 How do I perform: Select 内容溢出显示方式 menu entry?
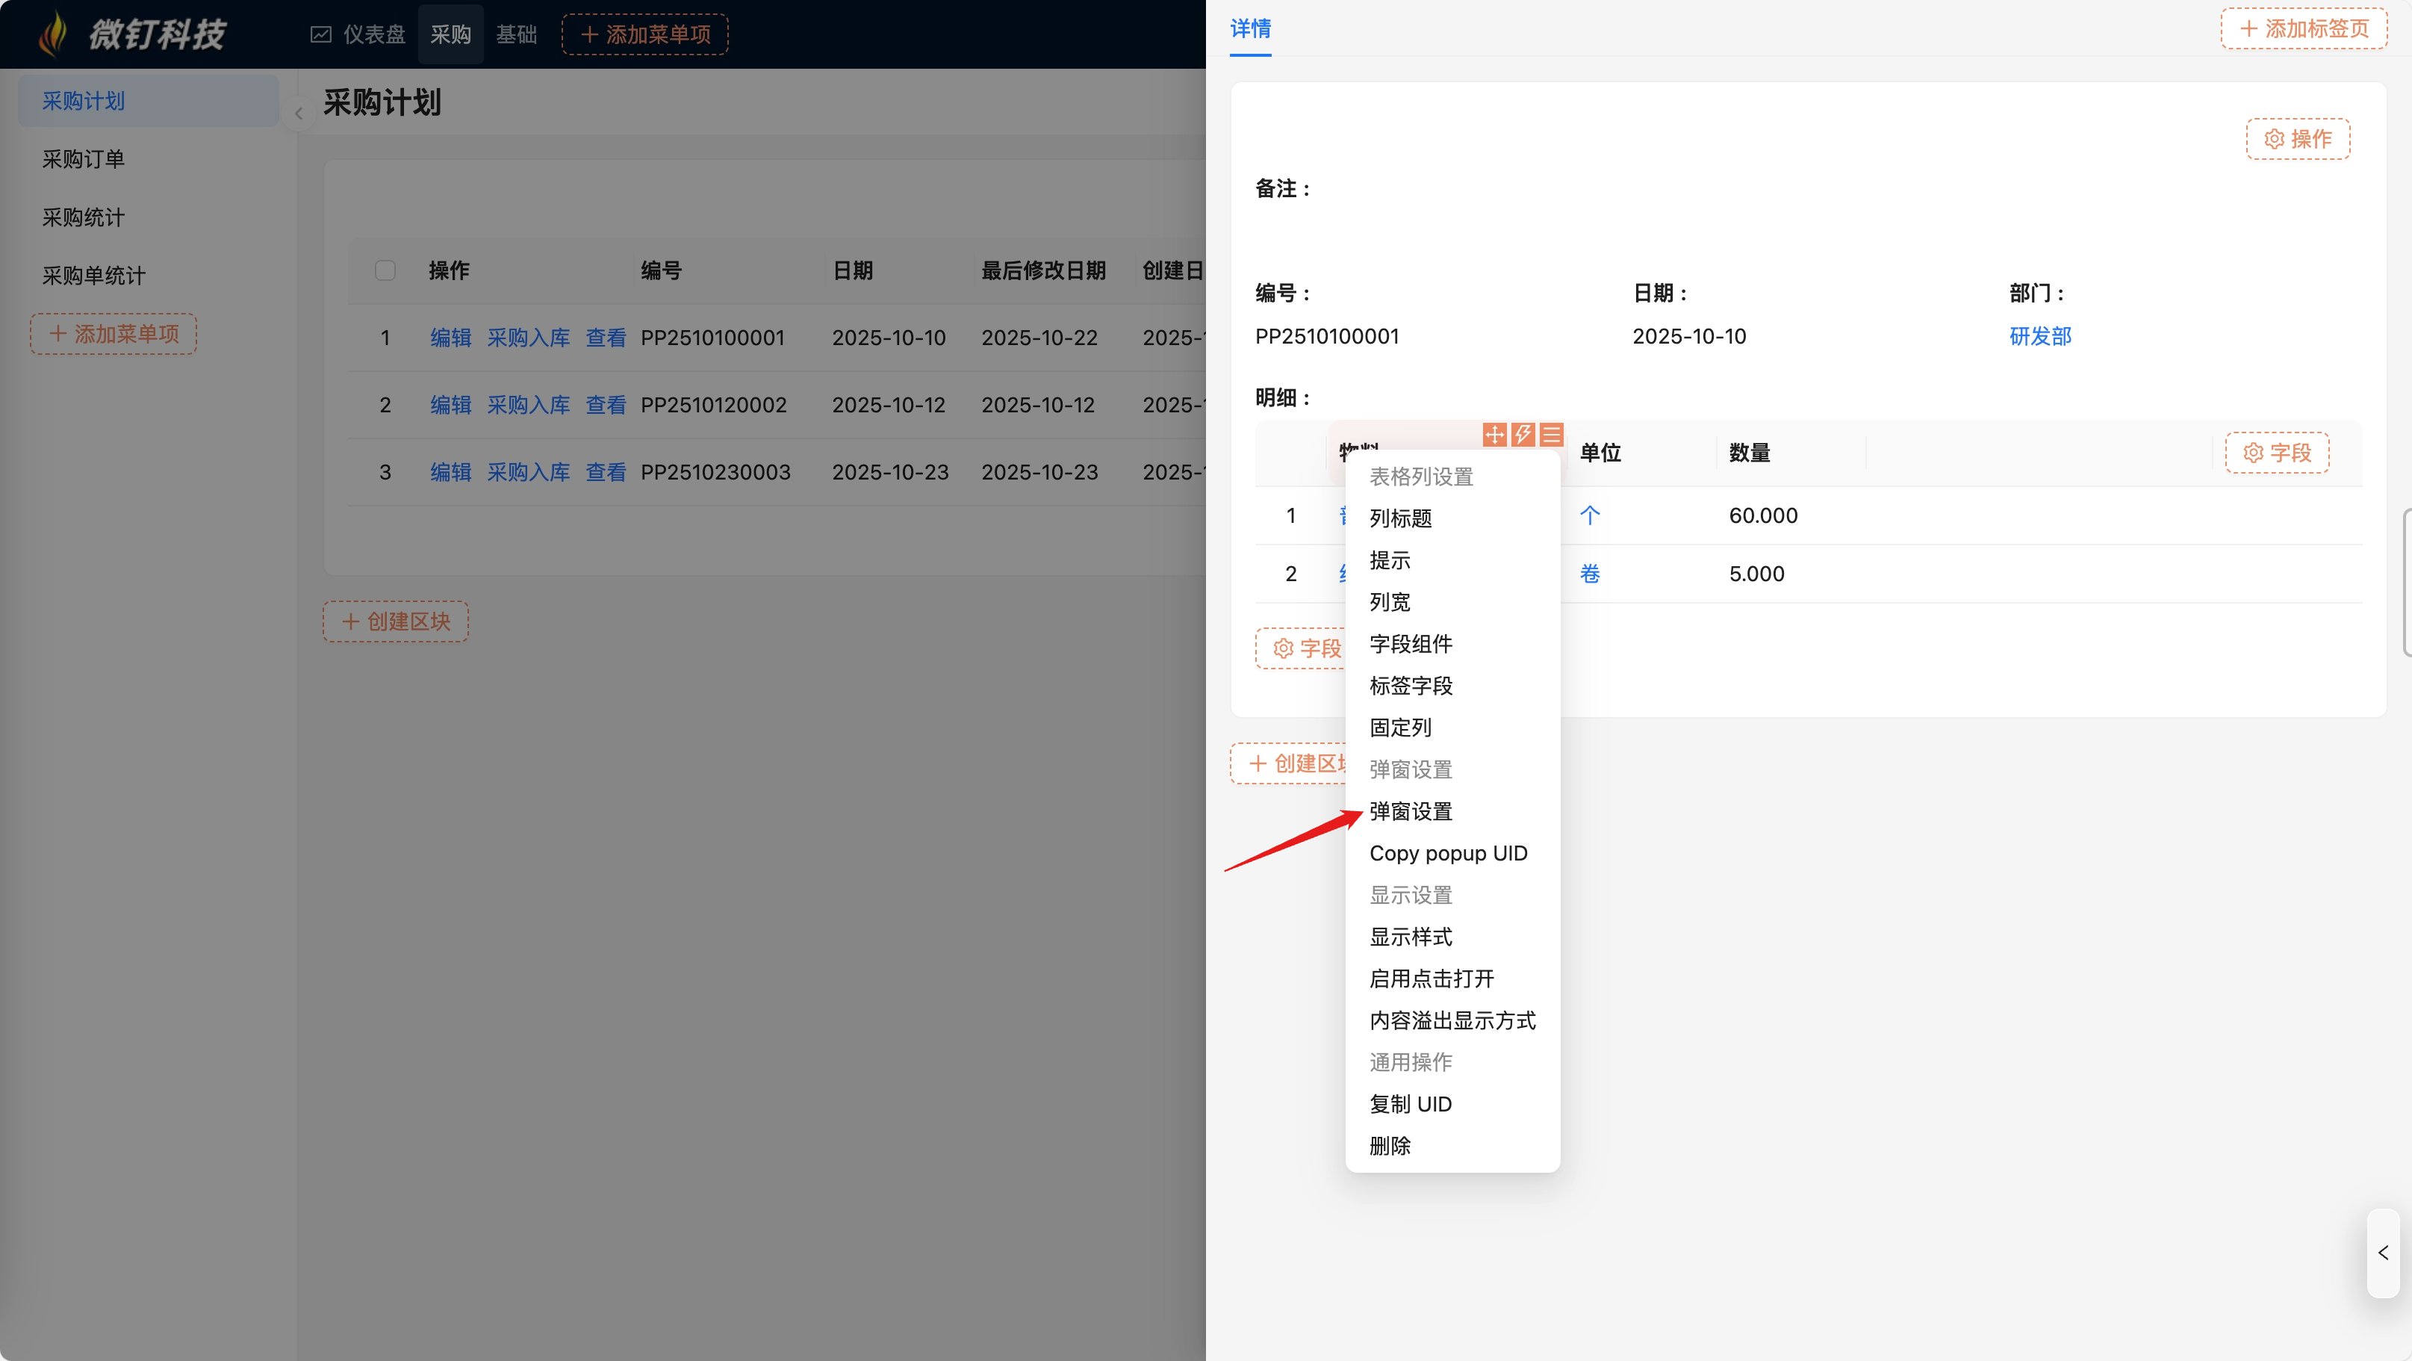tap(1452, 1020)
